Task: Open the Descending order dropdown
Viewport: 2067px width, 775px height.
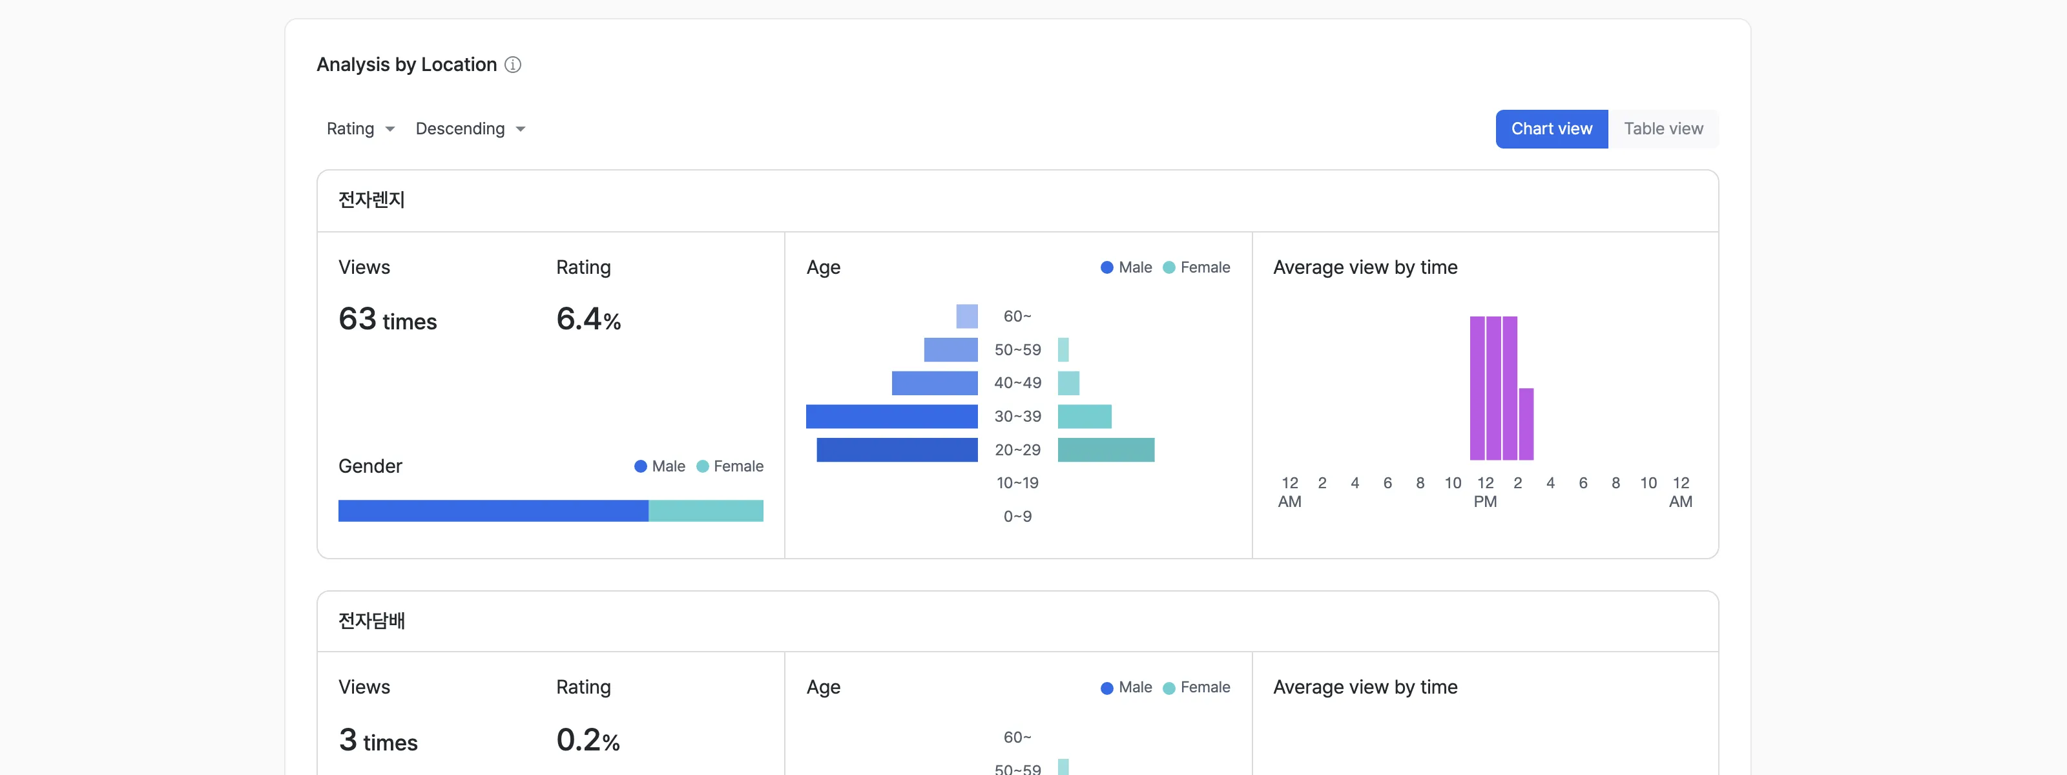Action: tap(470, 129)
